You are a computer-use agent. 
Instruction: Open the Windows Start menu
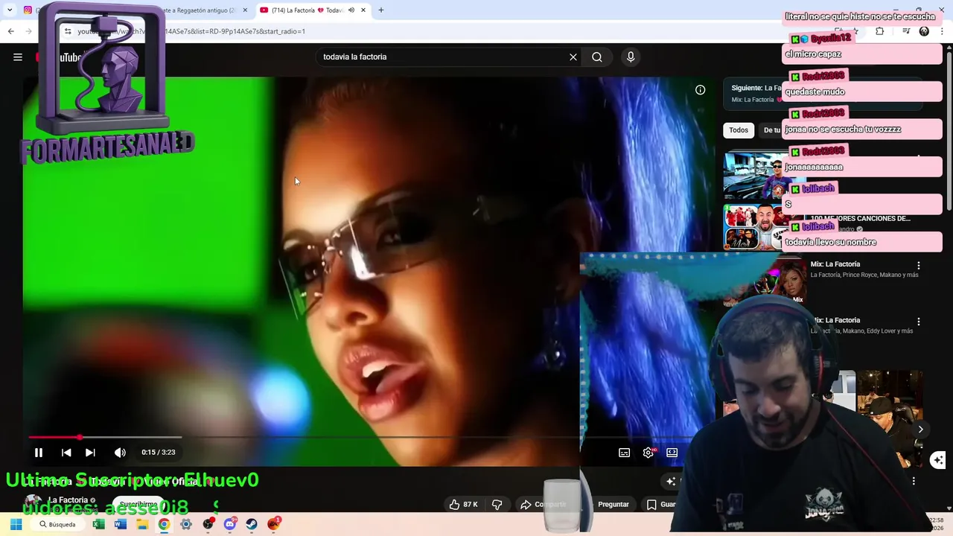pos(16,524)
